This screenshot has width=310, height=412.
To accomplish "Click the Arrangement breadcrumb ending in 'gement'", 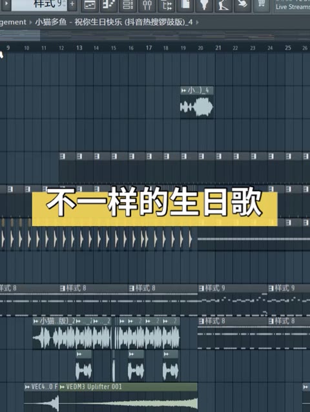I will tap(13, 23).
